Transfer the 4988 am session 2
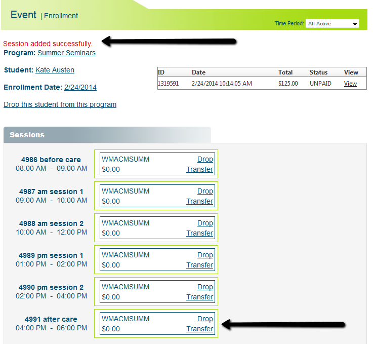The width and height of the screenshot is (375, 344). (x=199, y=233)
